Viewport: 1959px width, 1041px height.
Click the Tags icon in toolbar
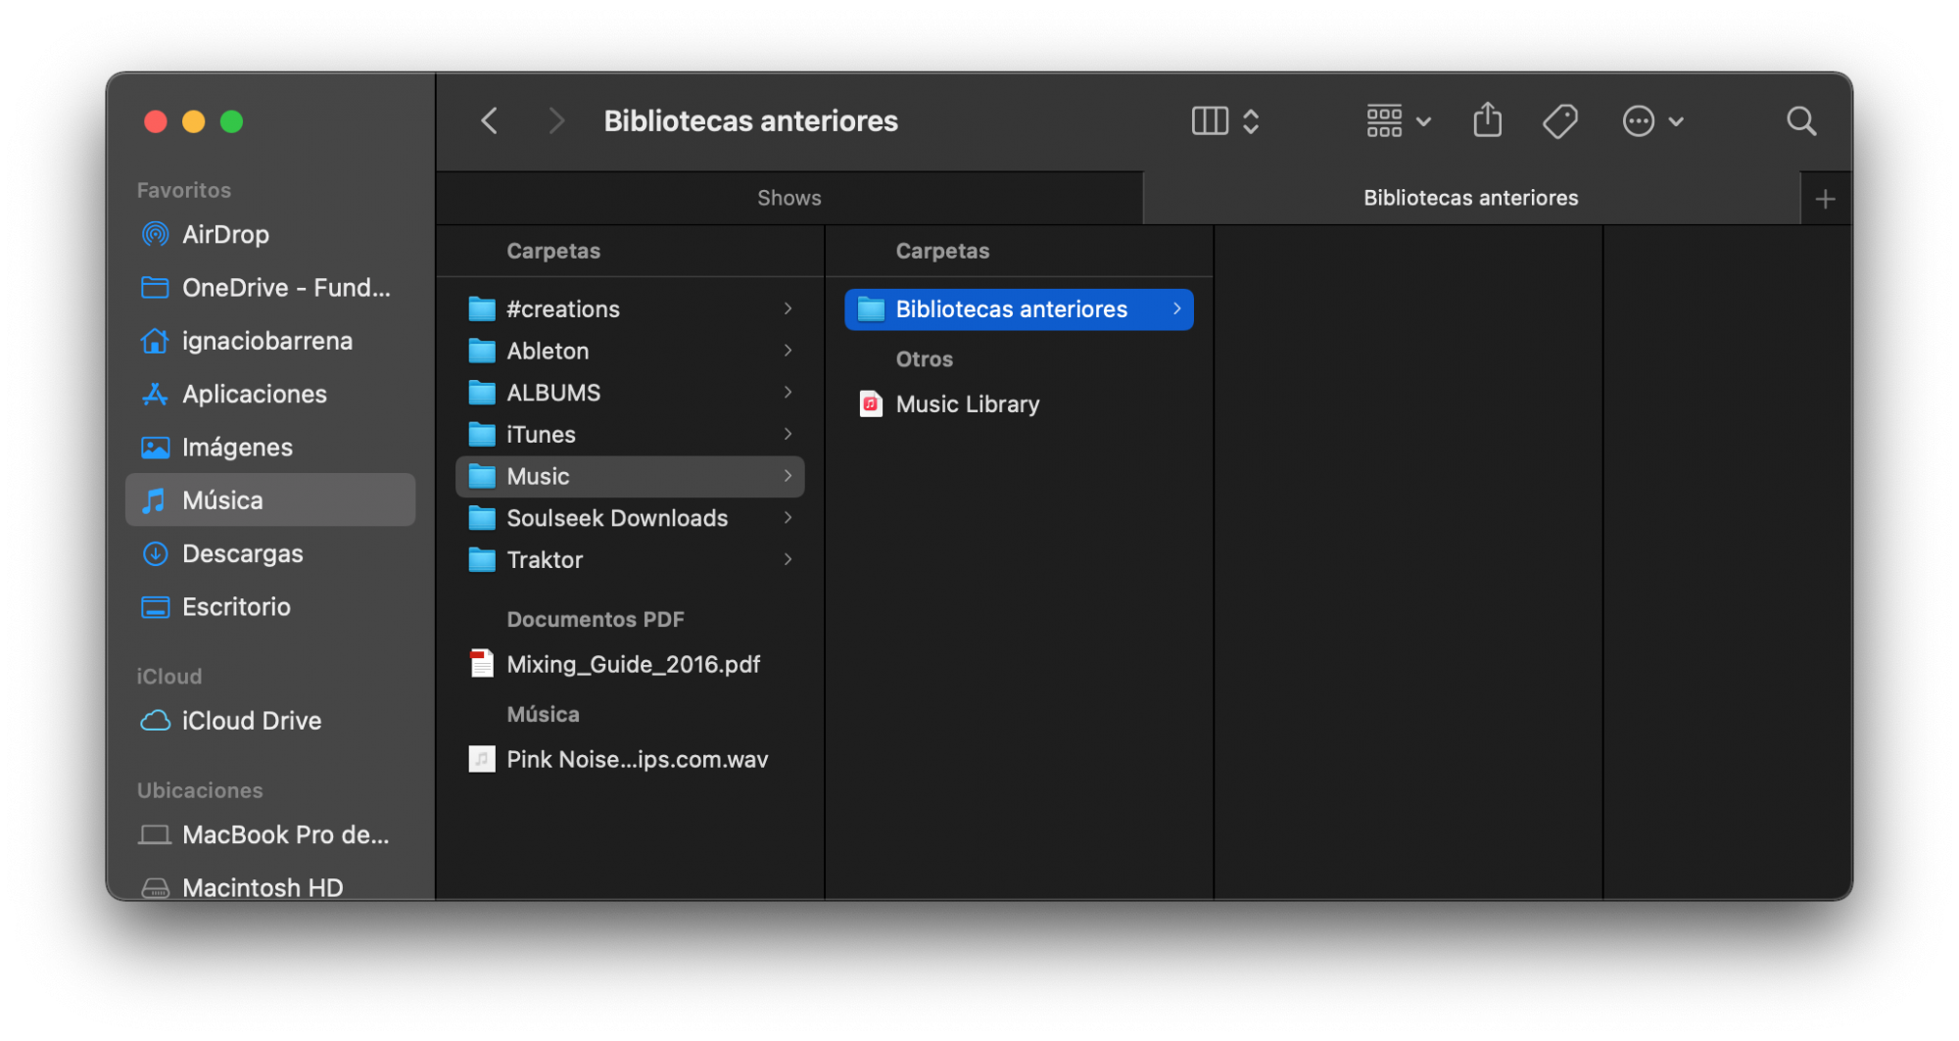pyautogui.click(x=1559, y=121)
